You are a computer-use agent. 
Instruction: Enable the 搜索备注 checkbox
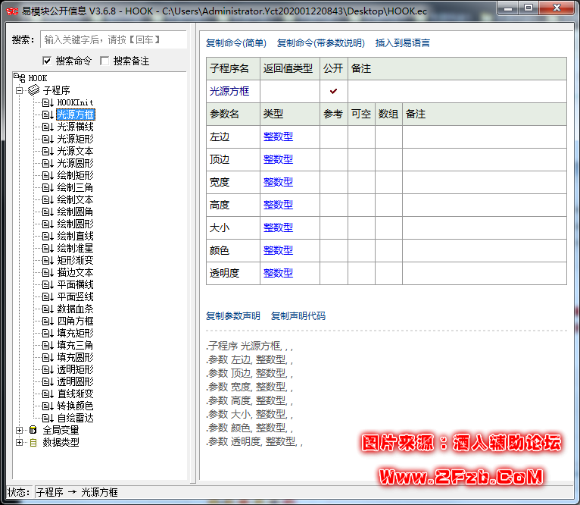pyautogui.click(x=104, y=61)
